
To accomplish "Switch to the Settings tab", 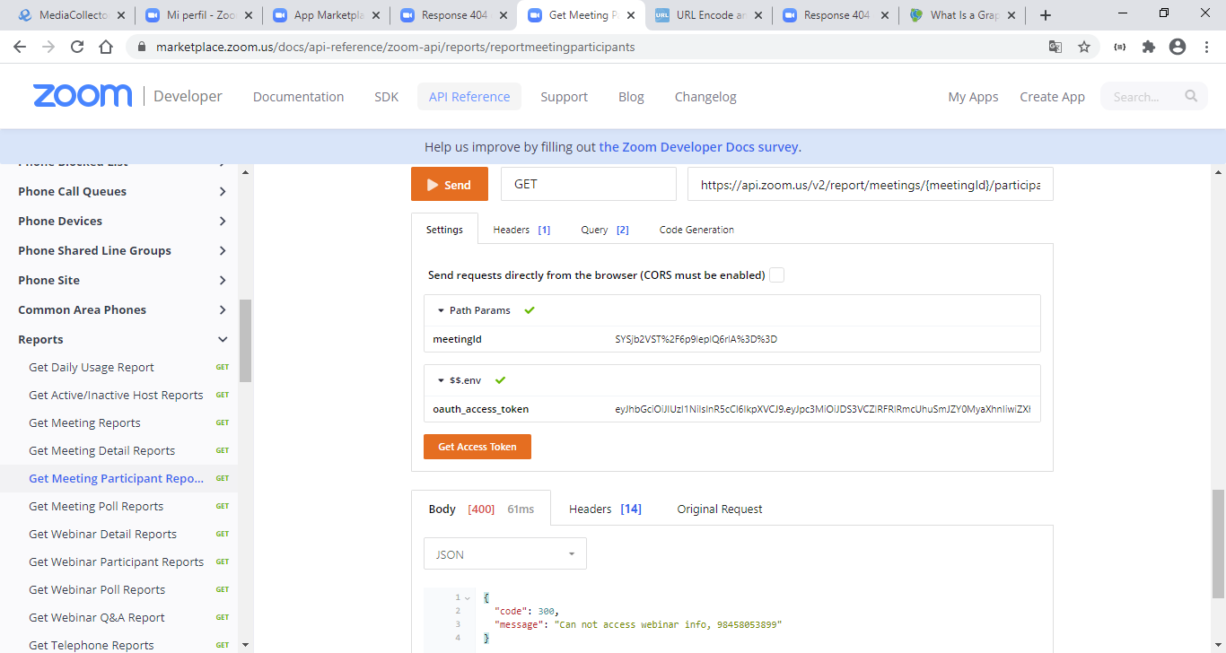I will [x=444, y=230].
